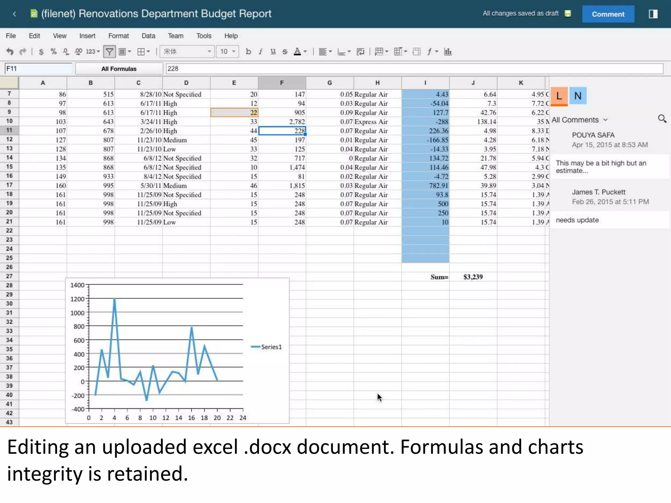Screen dimensions: 671x503
Task: Open the Help menu
Action: pos(231,36)
